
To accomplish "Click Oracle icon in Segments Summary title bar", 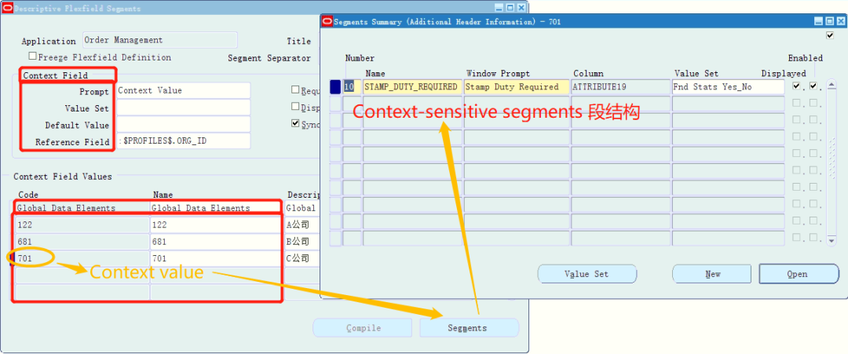I will [327, 22].
